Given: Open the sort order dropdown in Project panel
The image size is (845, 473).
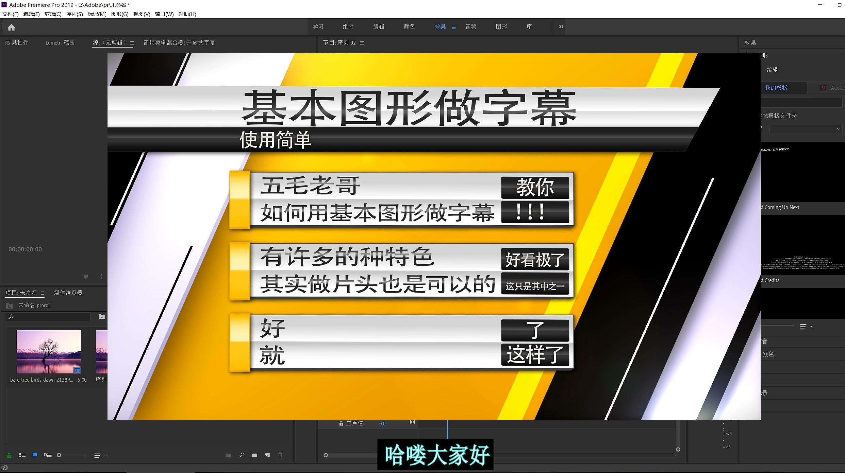Looking at the screenshot, I should tap(97, 455).
